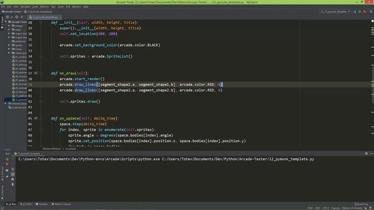Click the UTF-8 encoding in status bar
The image size is (374, 210).
click(x=325, y=208)
